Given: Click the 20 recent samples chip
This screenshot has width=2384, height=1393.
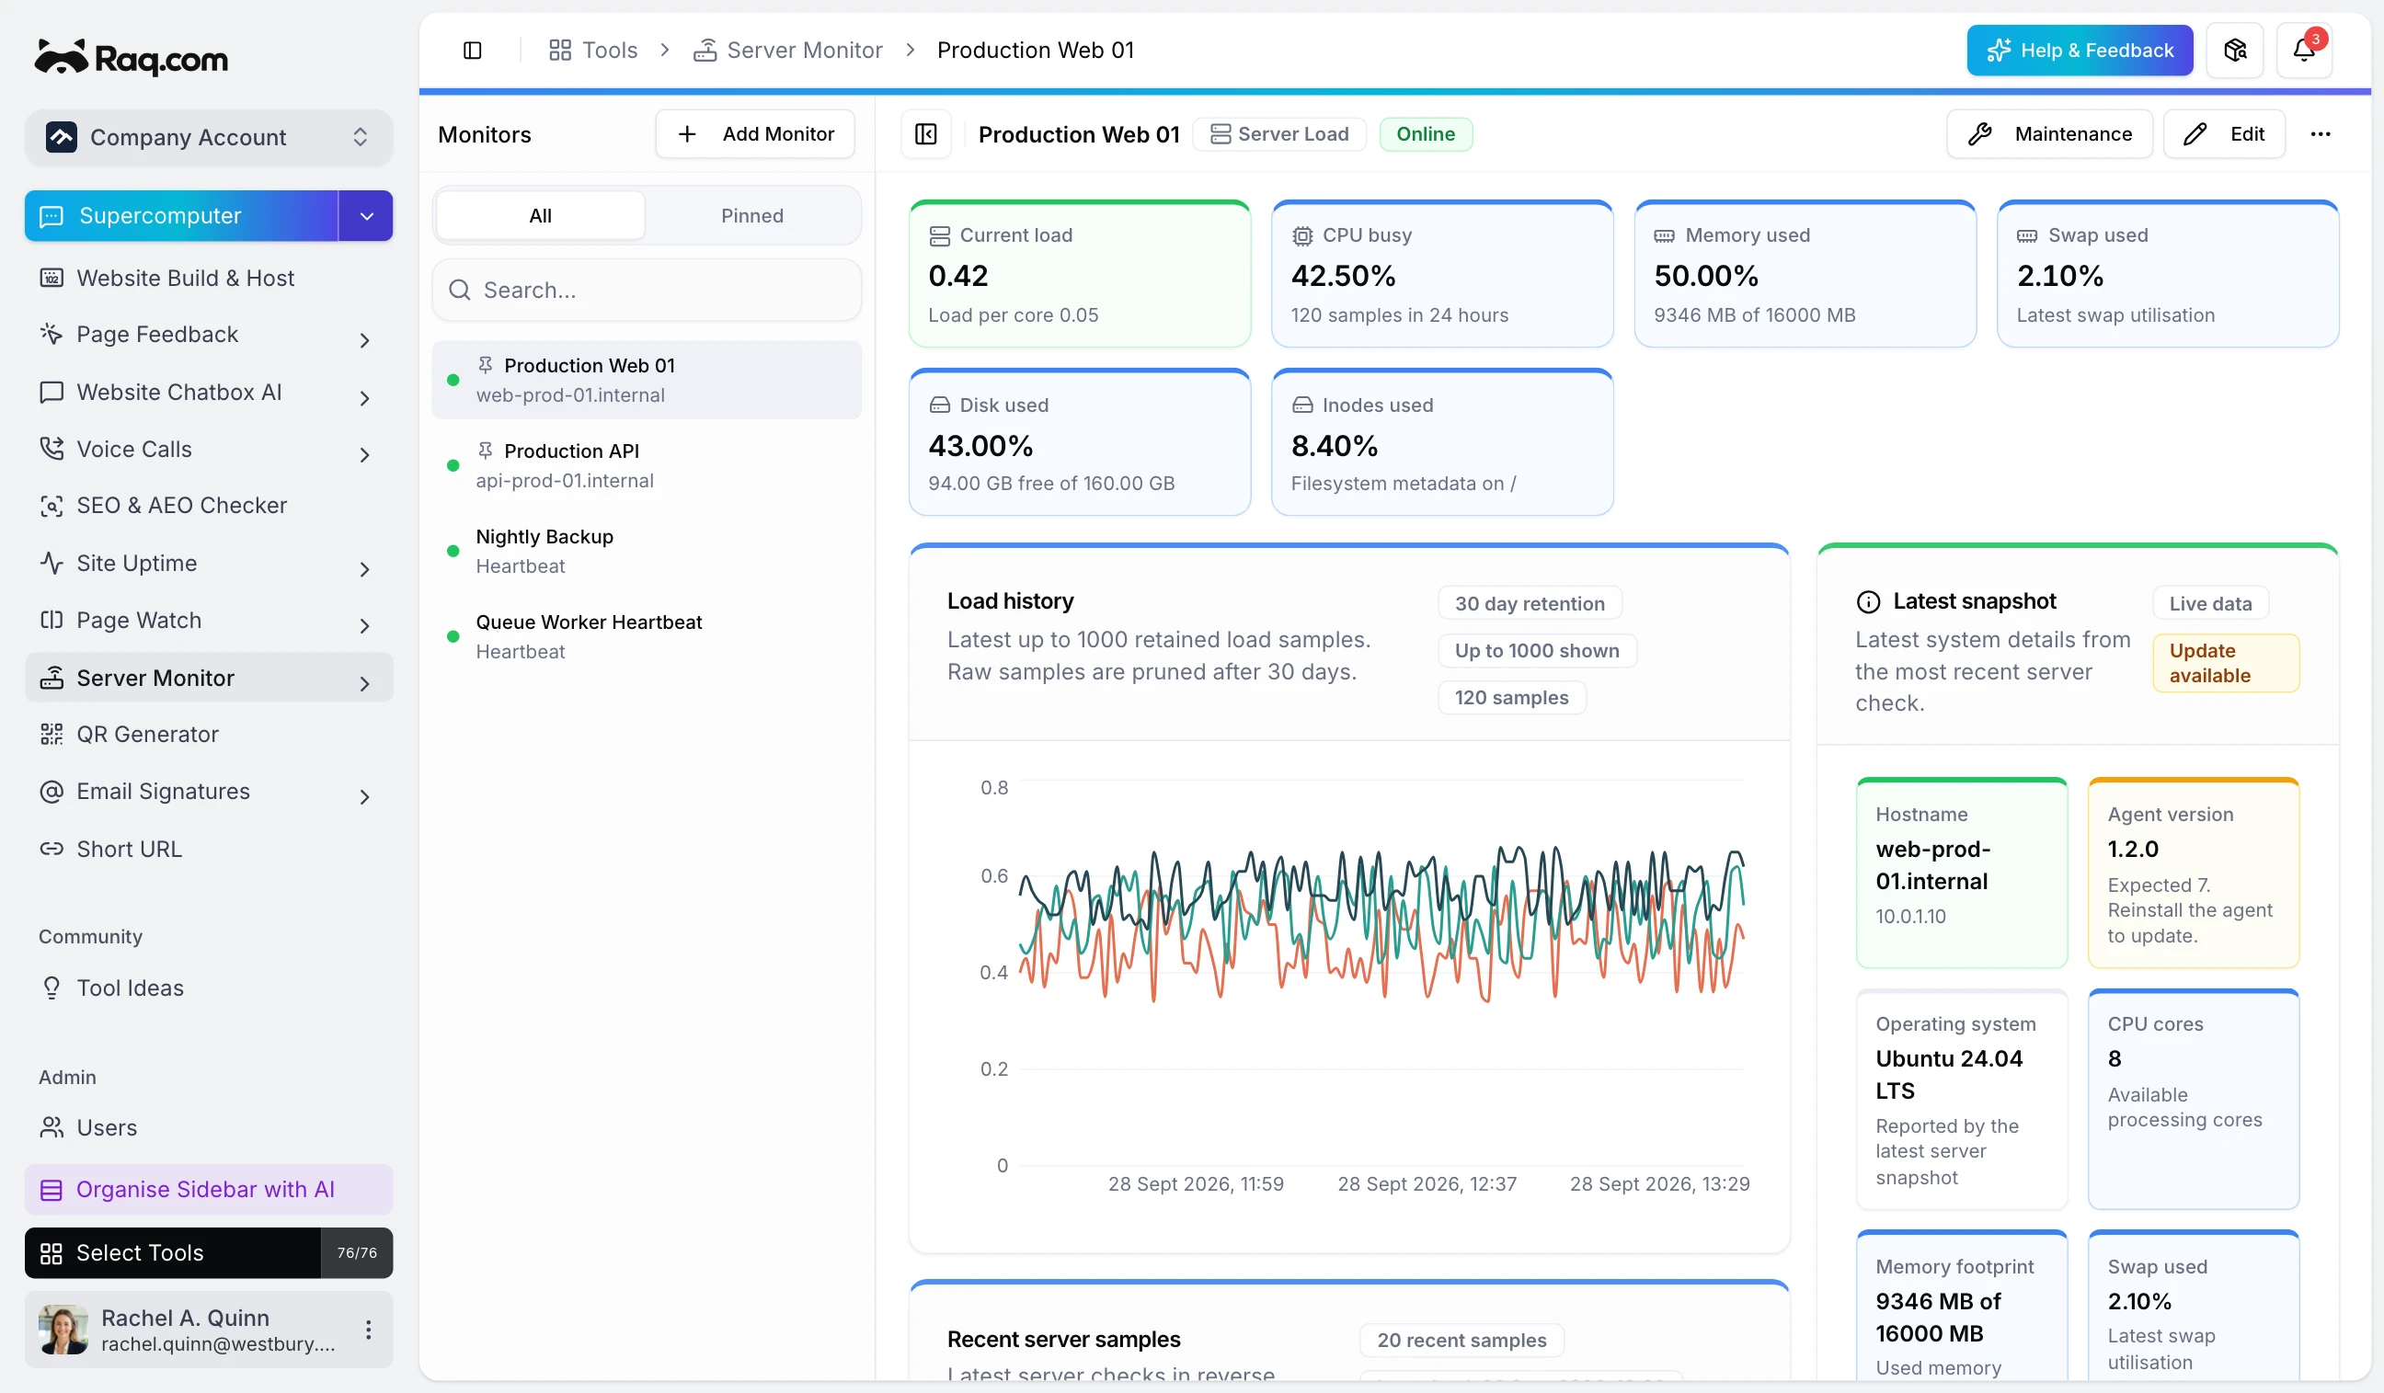Looking at the screenshot, I should (x=1461, y=1340).
